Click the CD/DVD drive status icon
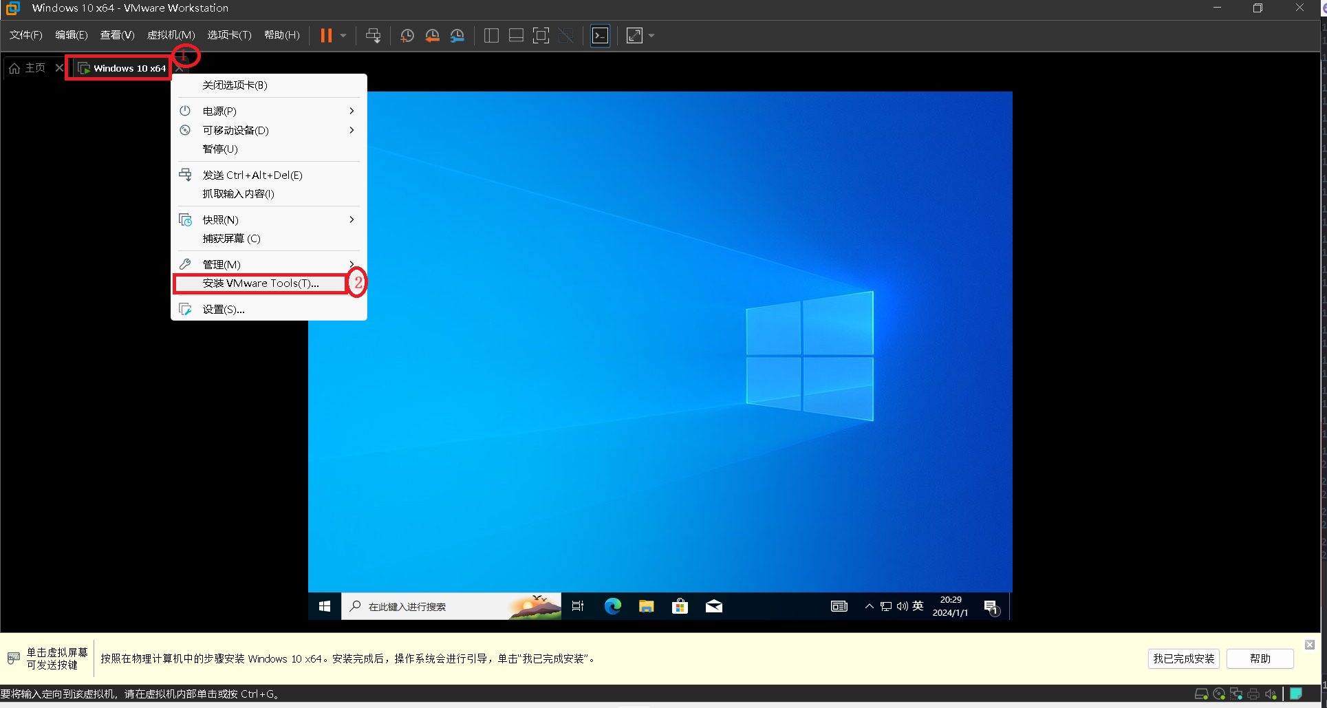Image resolution: width=1327 pixels, height=708 pixels. [x=1219, y=694]
